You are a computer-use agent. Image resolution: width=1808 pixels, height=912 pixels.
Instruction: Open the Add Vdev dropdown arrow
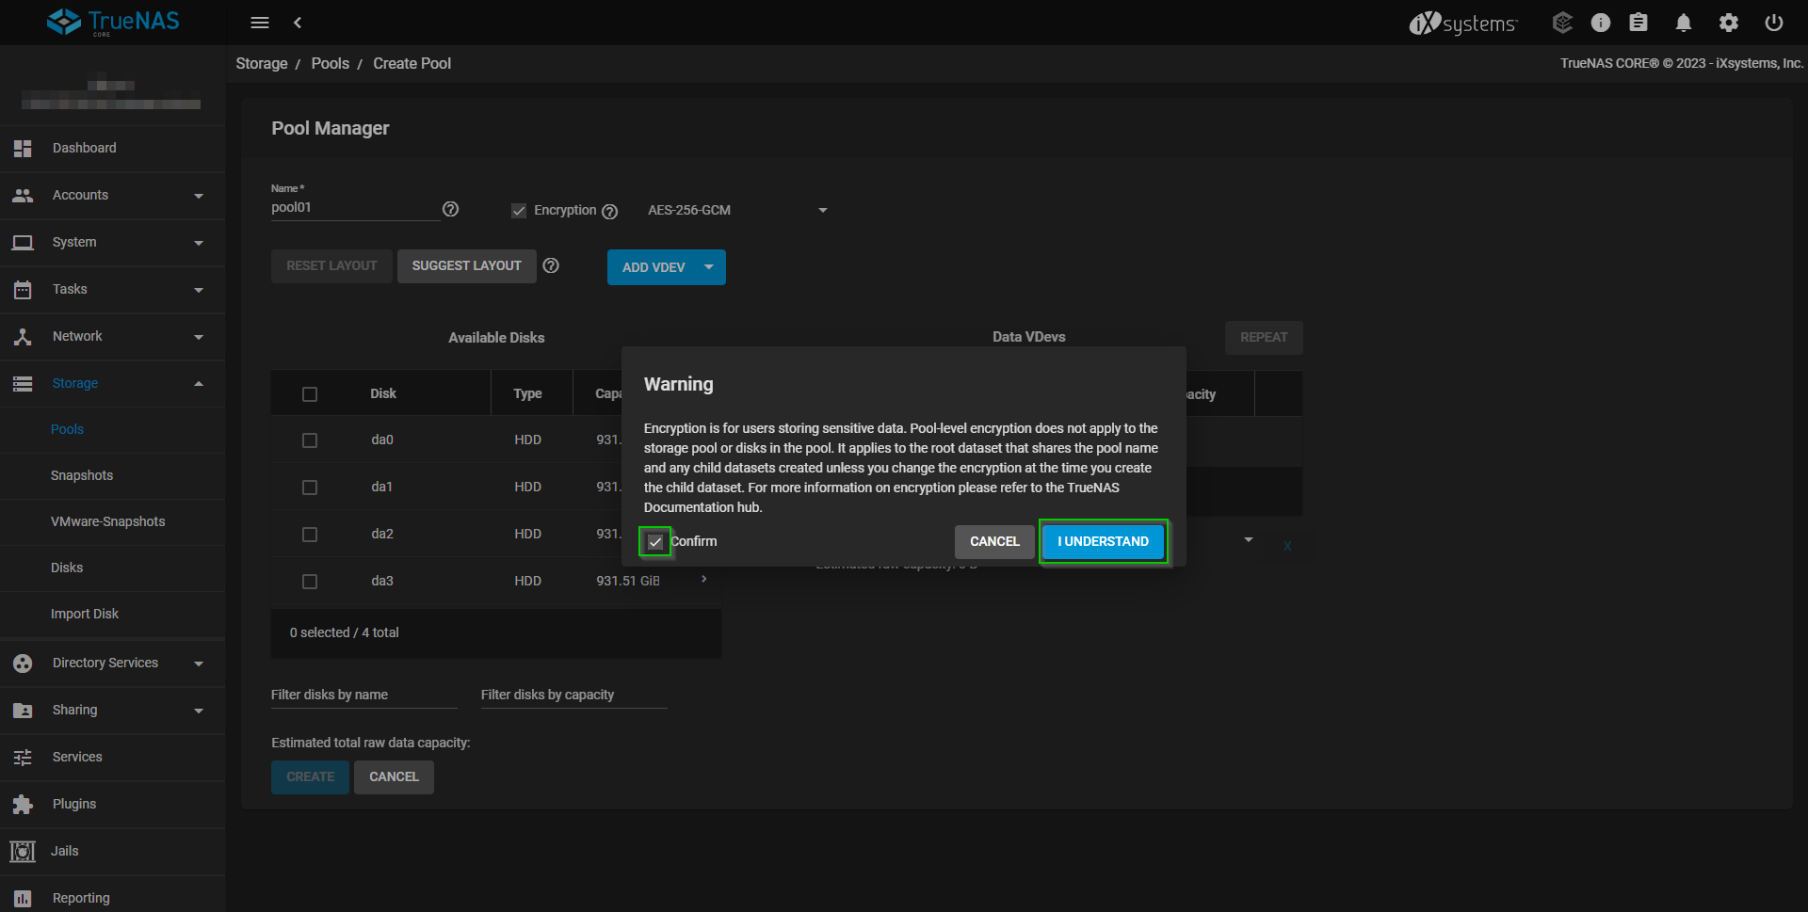709,267
